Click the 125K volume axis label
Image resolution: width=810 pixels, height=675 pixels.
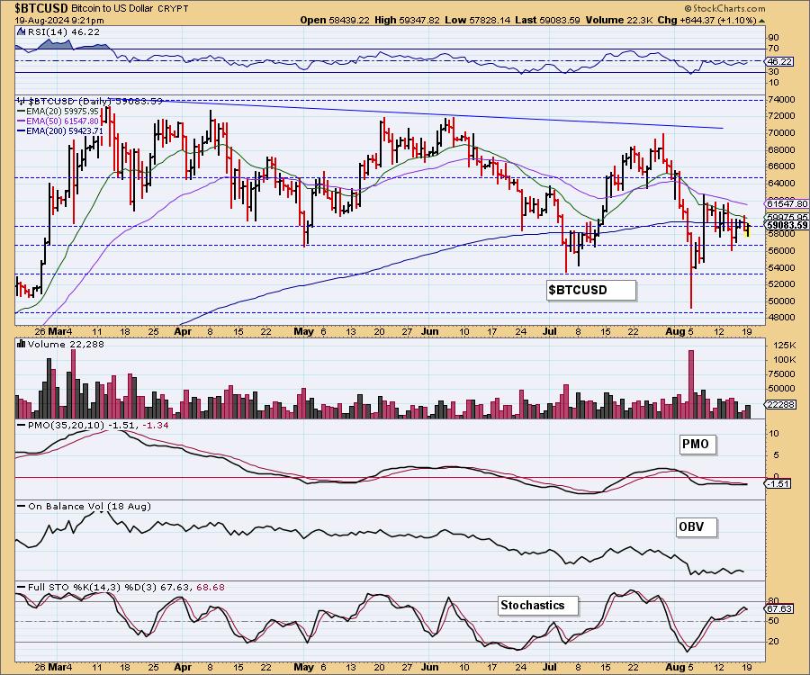point(784,345)
